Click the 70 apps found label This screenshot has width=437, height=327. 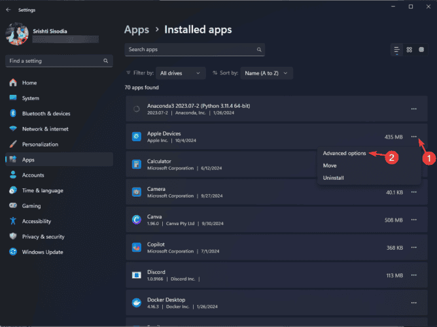(141, 88)
